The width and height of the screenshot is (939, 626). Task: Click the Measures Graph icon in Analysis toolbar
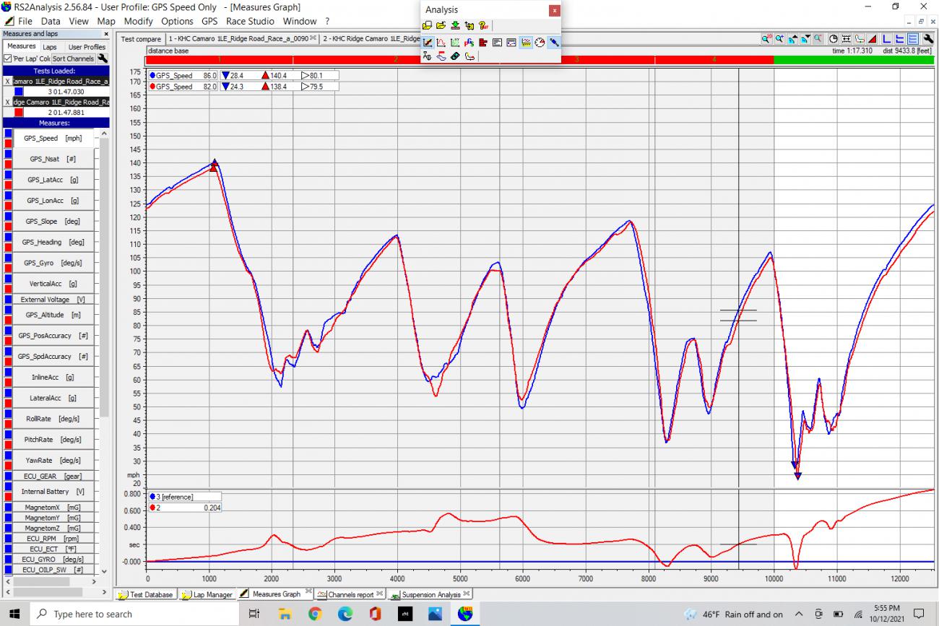pyautogui.click(x=427, y=42)
